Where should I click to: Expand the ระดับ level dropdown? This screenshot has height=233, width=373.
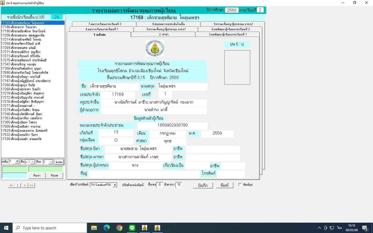pyautogui.click(x=17, y=162)
